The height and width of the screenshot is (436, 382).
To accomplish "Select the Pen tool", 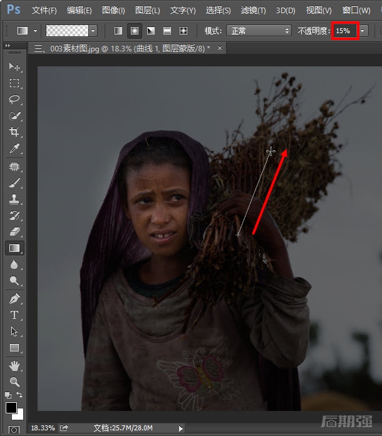I will tap(14, 299).
